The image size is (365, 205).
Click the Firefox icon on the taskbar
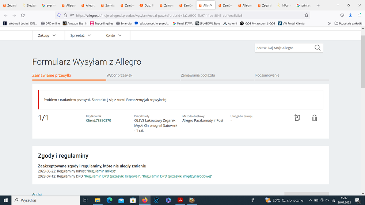(x=145, y=200)
